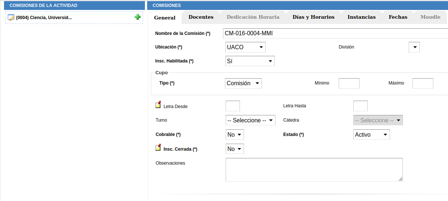448x201 pixels.
Task: Switch to the Días y Horarios tab
Action: tap(313, 17)
